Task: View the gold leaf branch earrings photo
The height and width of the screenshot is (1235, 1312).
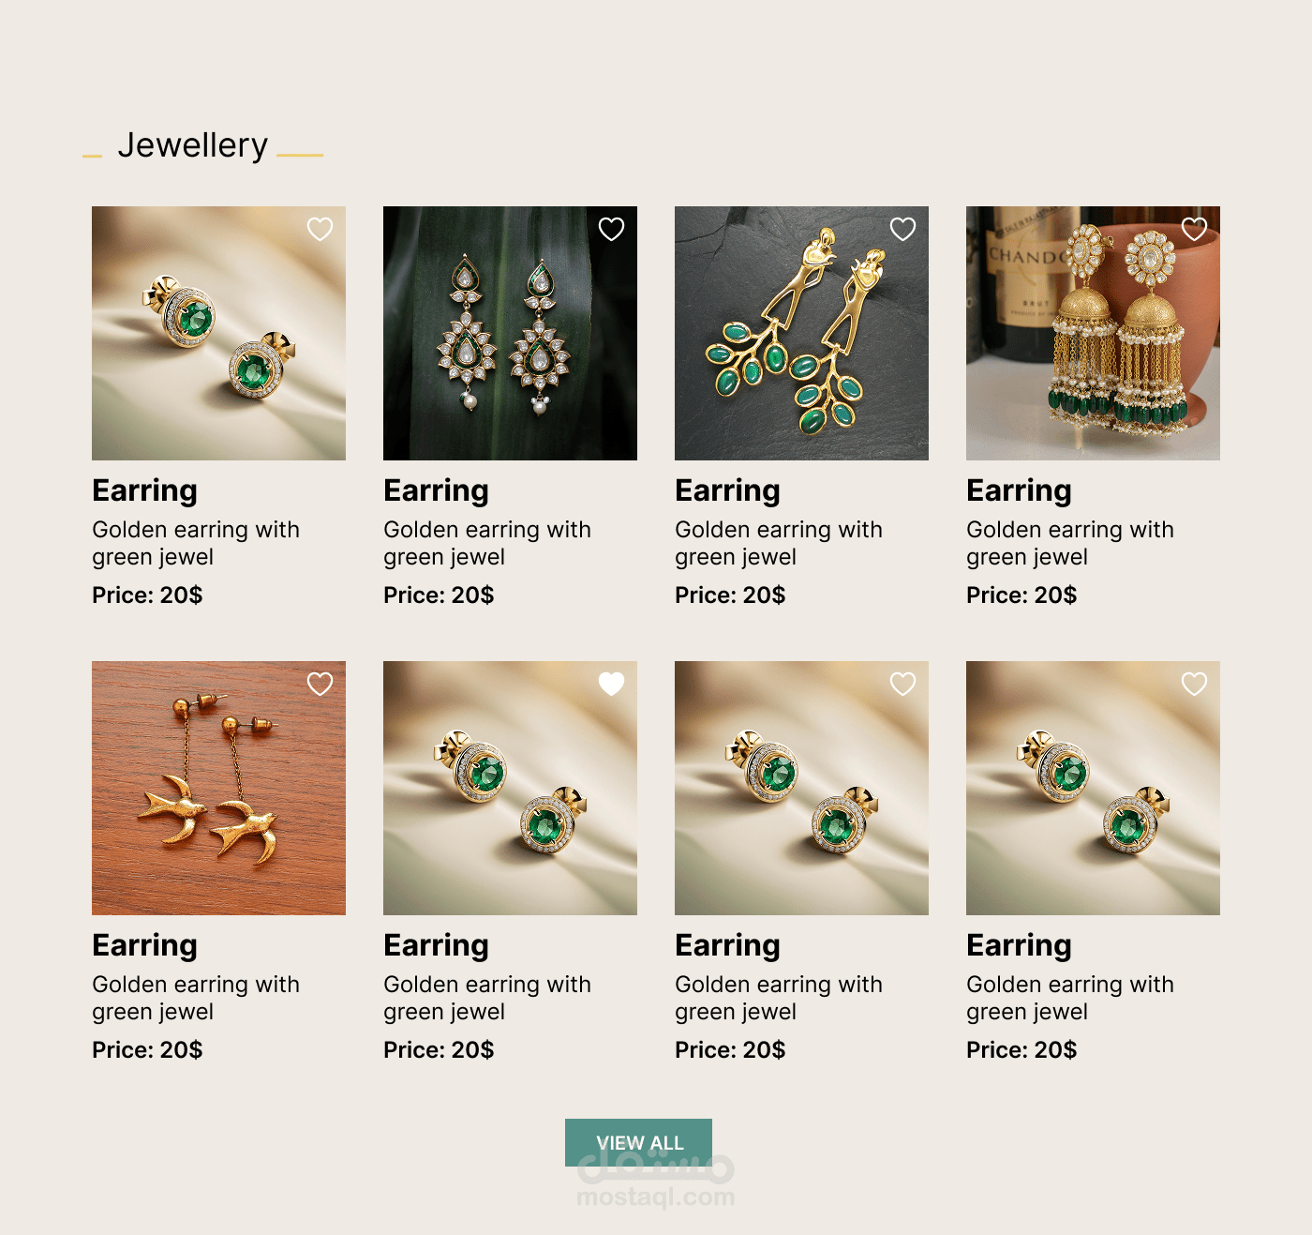Action: [801, 333]
